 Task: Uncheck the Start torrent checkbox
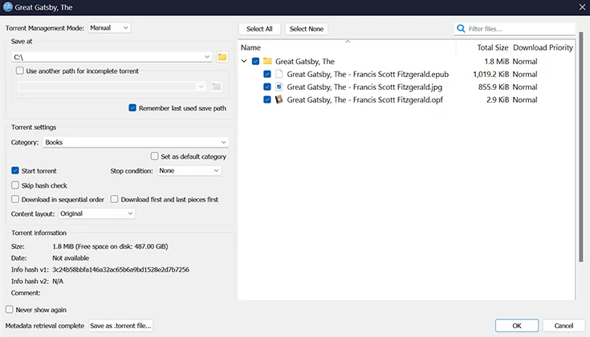[x=15, y=170]
